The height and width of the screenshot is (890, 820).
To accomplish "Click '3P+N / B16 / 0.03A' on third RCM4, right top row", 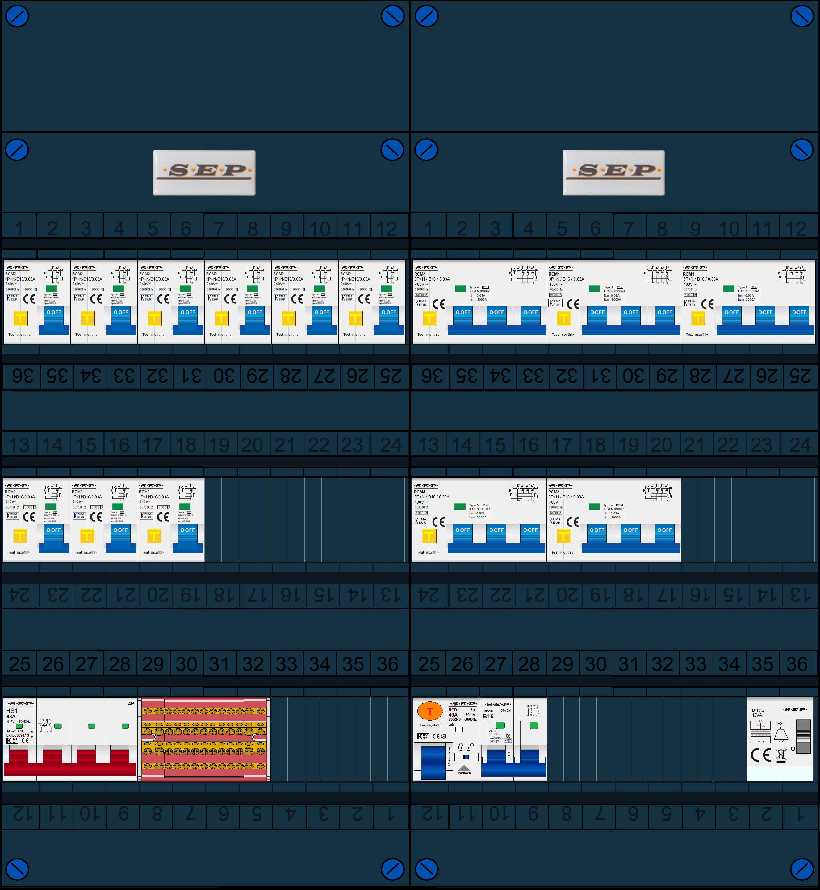I will coord(701,279).
